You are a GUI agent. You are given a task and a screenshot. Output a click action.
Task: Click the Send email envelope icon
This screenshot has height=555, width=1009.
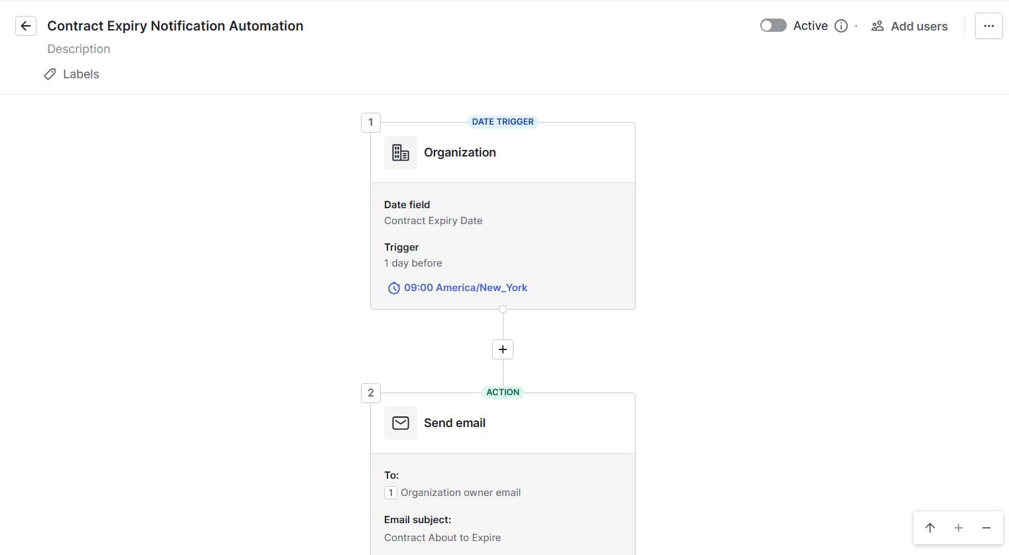pos(401,423)
